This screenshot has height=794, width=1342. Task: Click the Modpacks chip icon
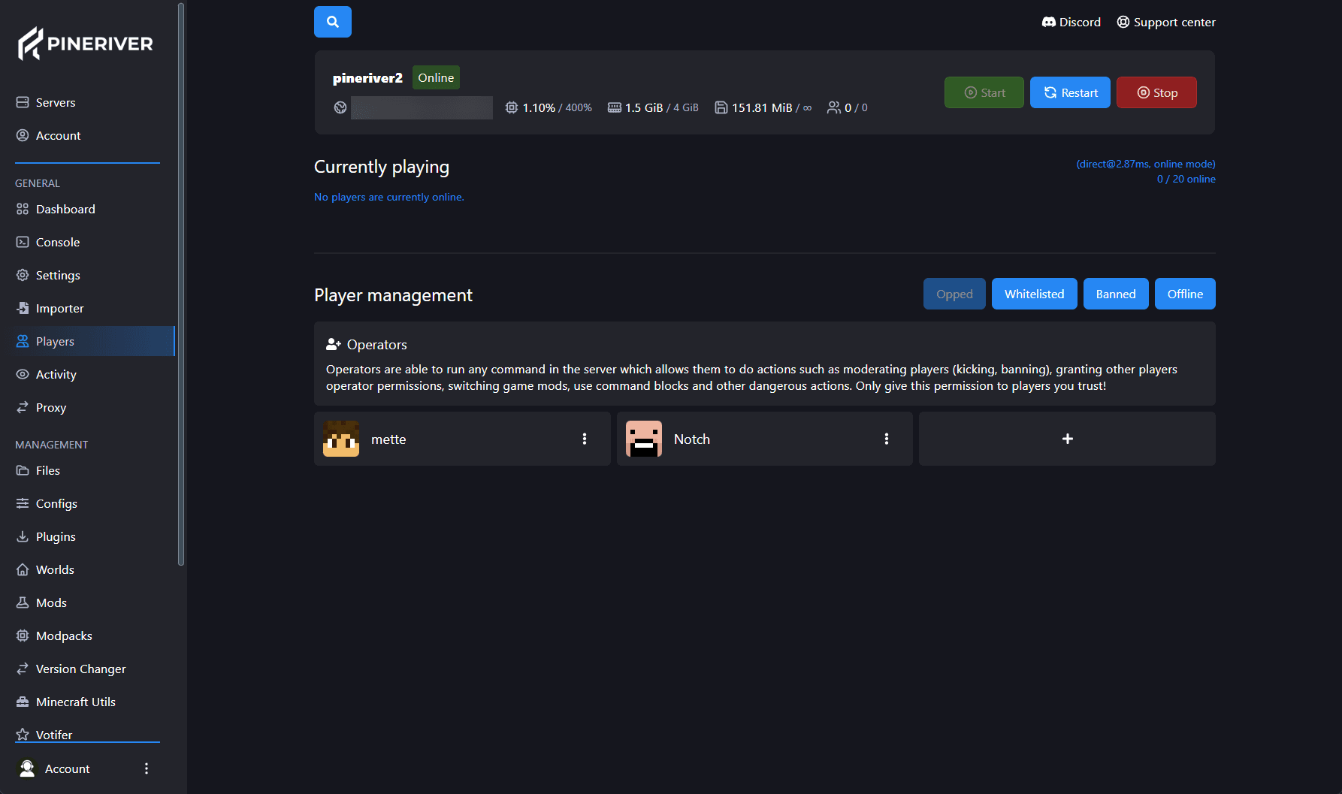[23, 636]
